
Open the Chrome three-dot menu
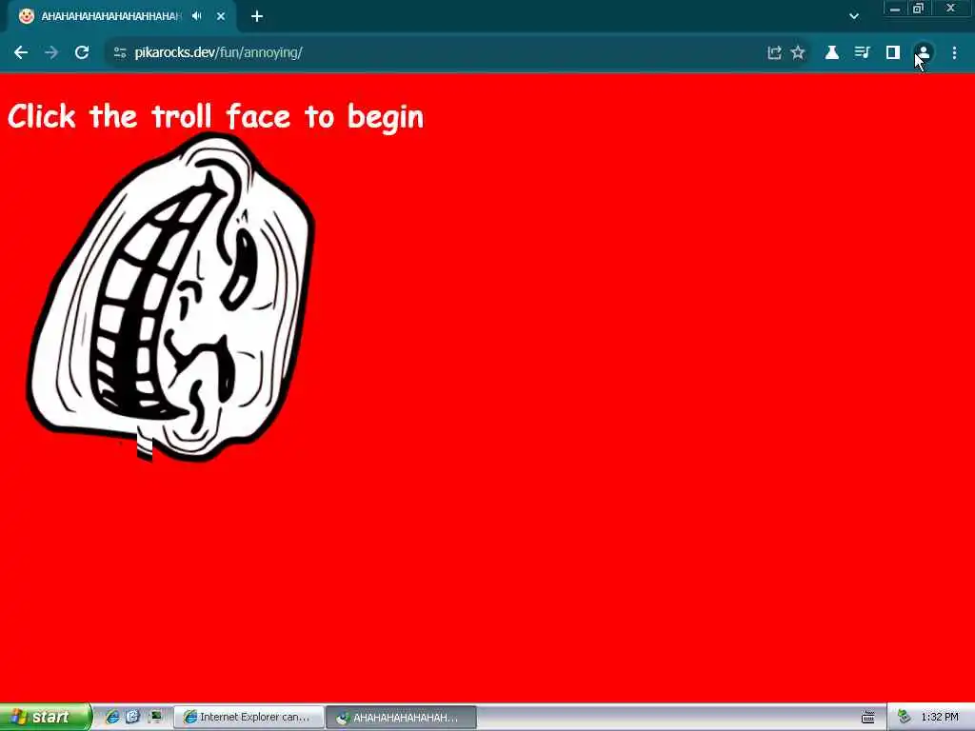(x=954, y=53)
